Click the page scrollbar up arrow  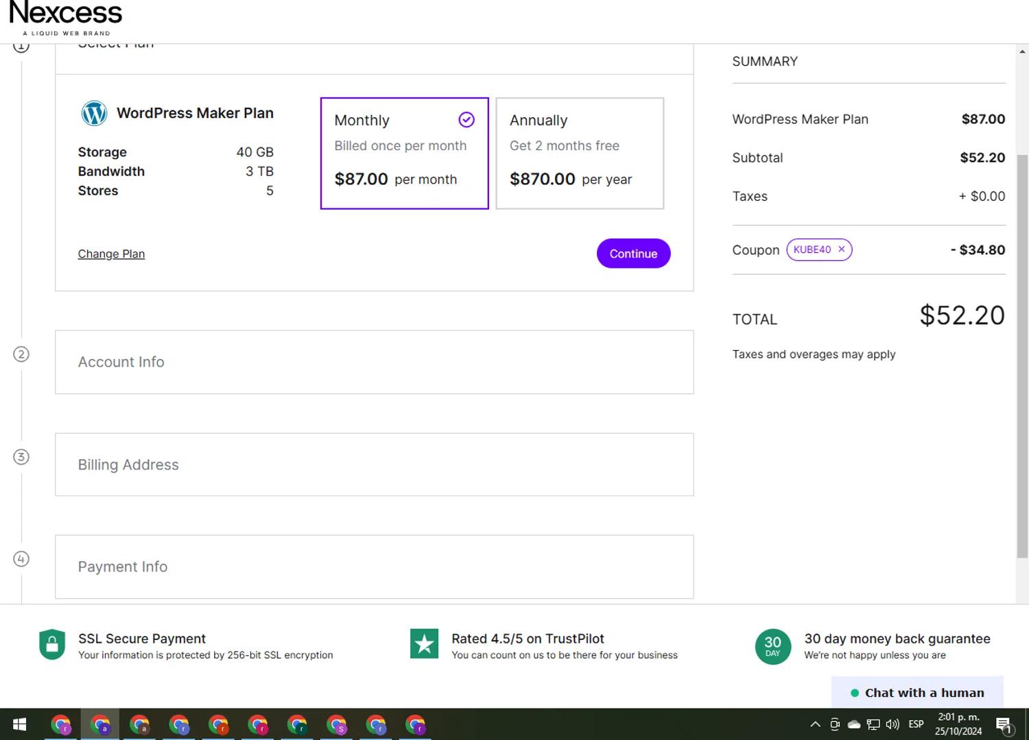[1022, 51]
